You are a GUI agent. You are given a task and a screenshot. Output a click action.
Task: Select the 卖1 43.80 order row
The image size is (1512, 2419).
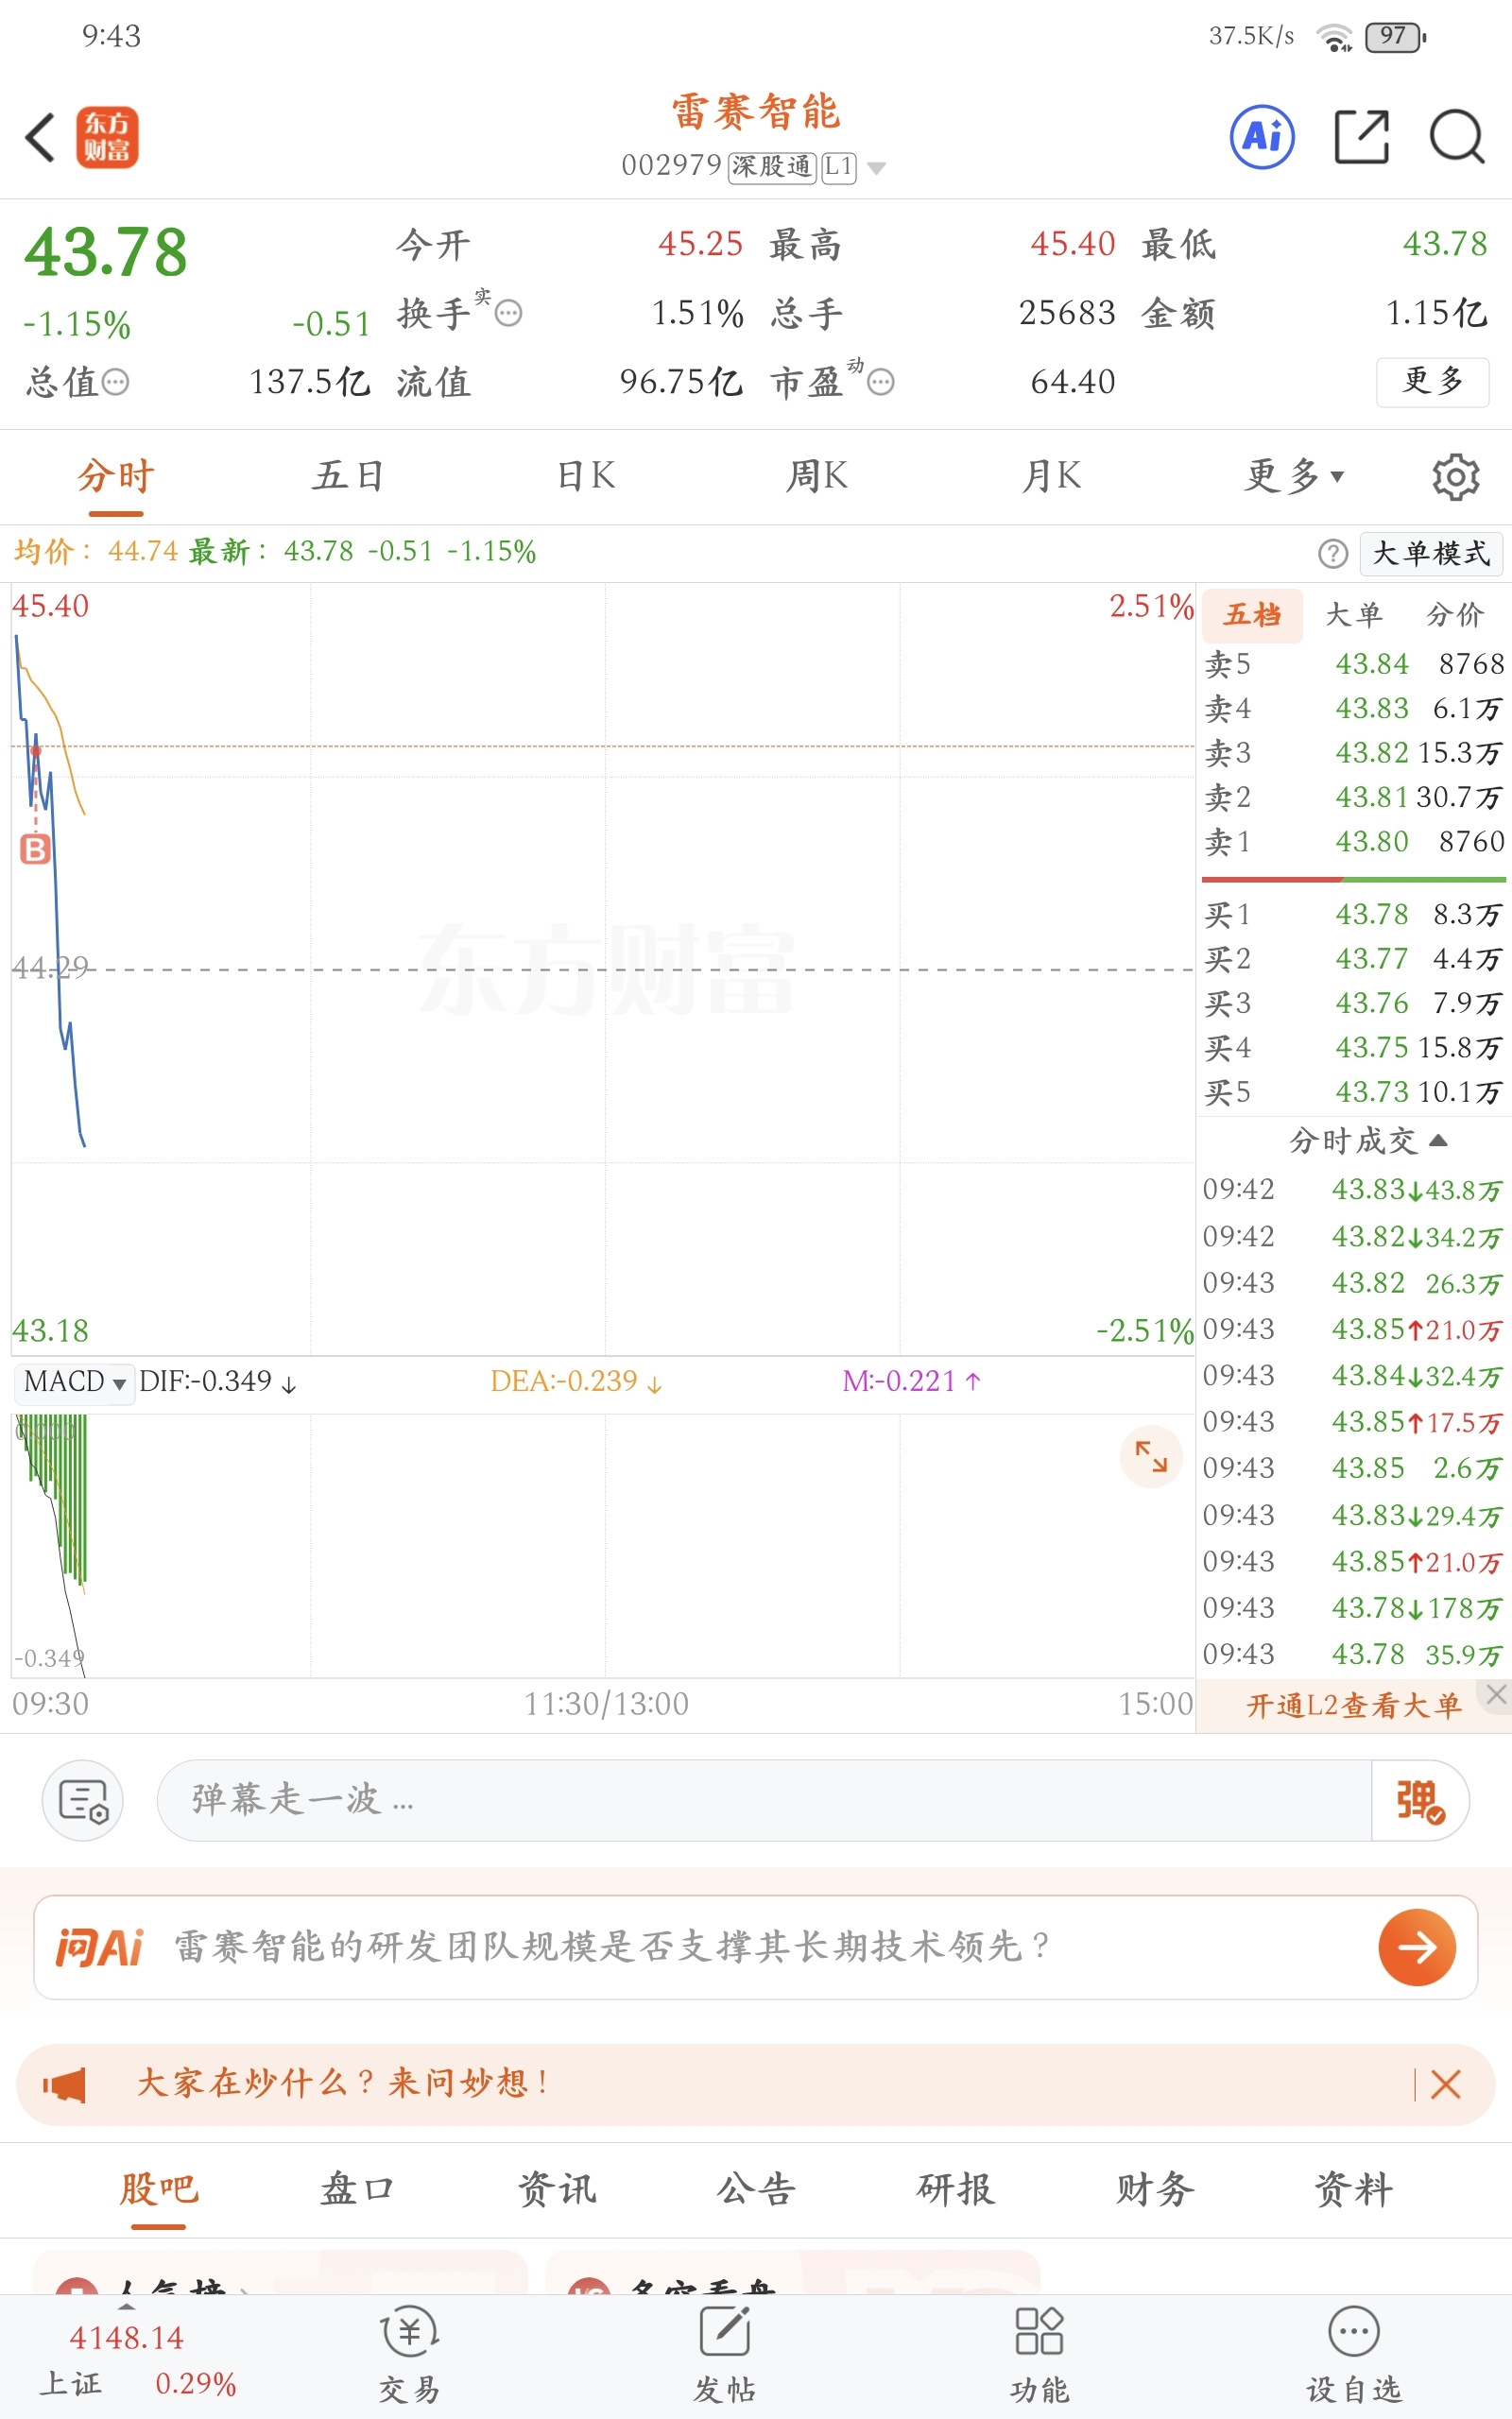(1354, 842)
